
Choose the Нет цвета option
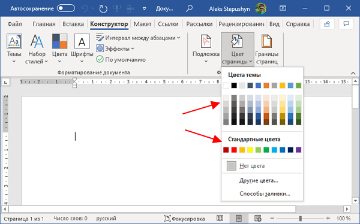tap(262, 166)
